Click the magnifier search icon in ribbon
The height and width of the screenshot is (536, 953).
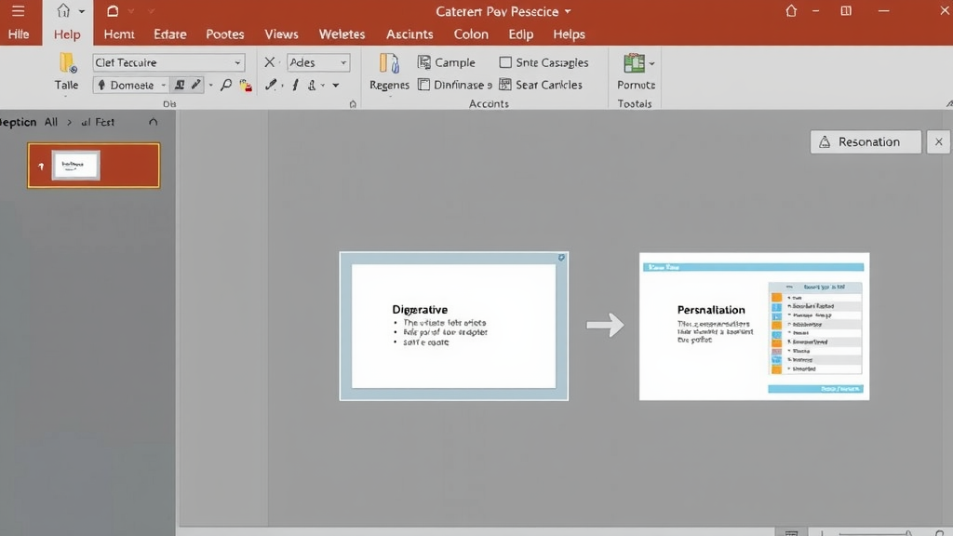click(x=226, y=83)
